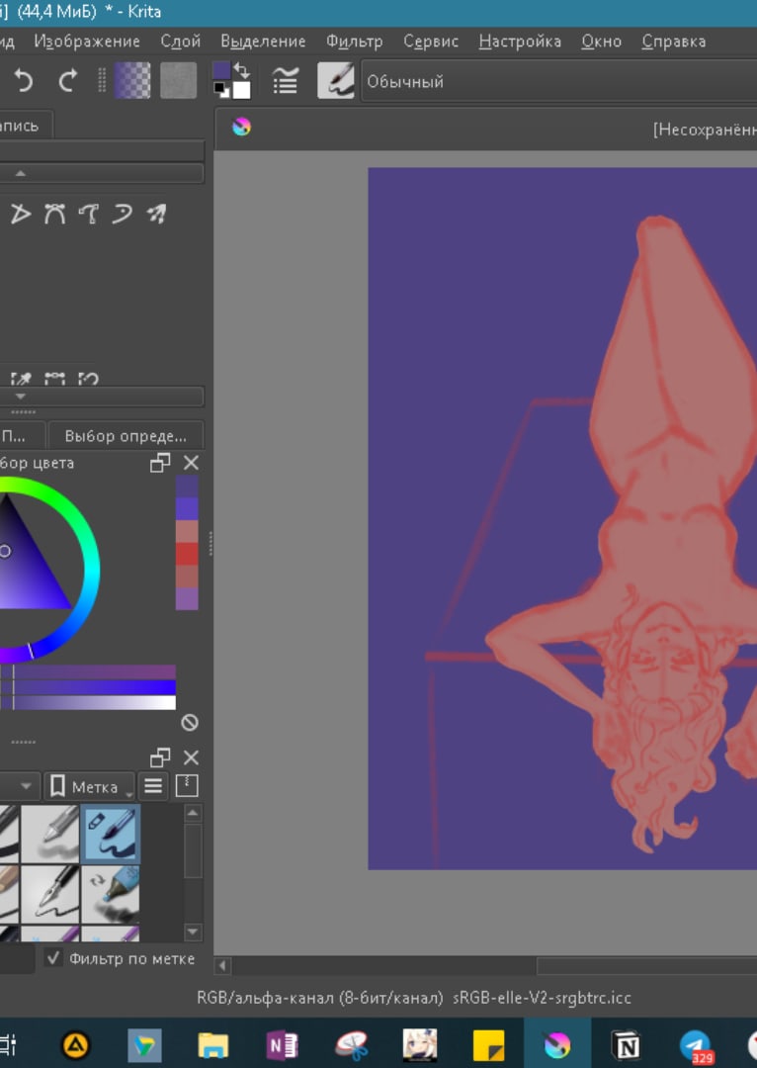Open the gradient fill chooser in toolbar
The width and height of the screenshot is (757, 1068).
coord(132,81)
